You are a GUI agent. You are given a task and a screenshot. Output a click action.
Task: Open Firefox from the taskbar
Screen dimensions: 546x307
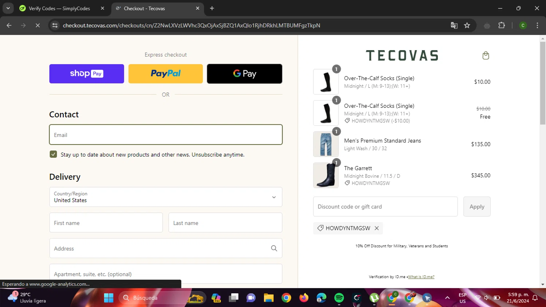click(304, 298)
